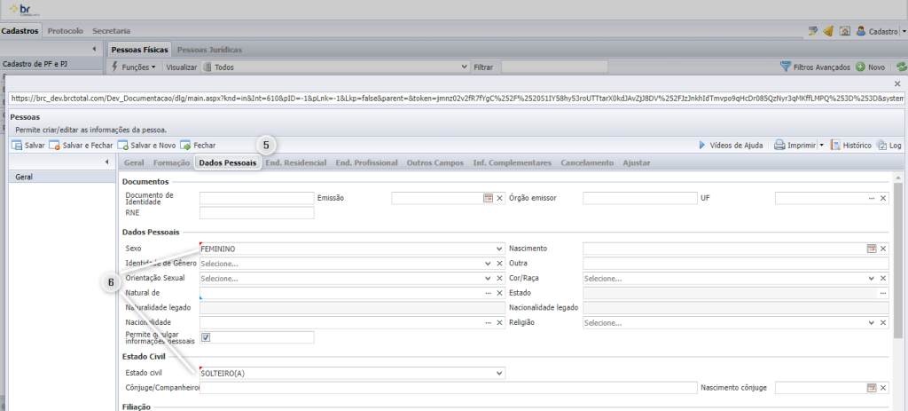Screen dimensions: 908x411
Task: Switch to the Outros Campos tab
Action: click(435, 163)
